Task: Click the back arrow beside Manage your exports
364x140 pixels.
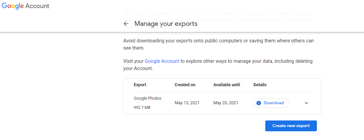Action: 126,24
